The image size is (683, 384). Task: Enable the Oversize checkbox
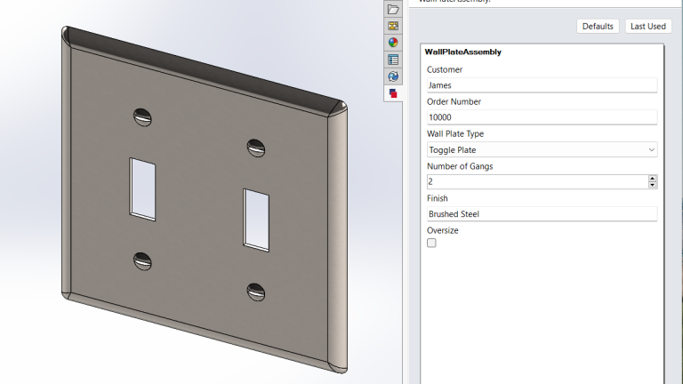click(431, 243)
